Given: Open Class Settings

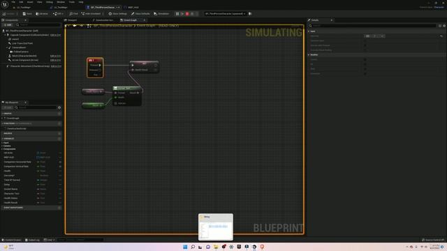Looking at the screenshot, I should [x=118, y=14].
